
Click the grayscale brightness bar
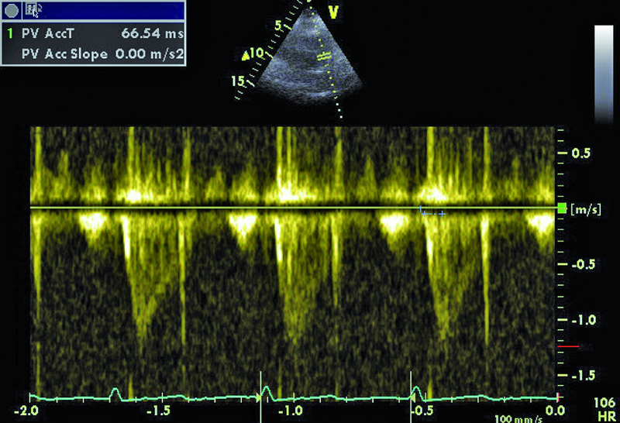point(604,74)
